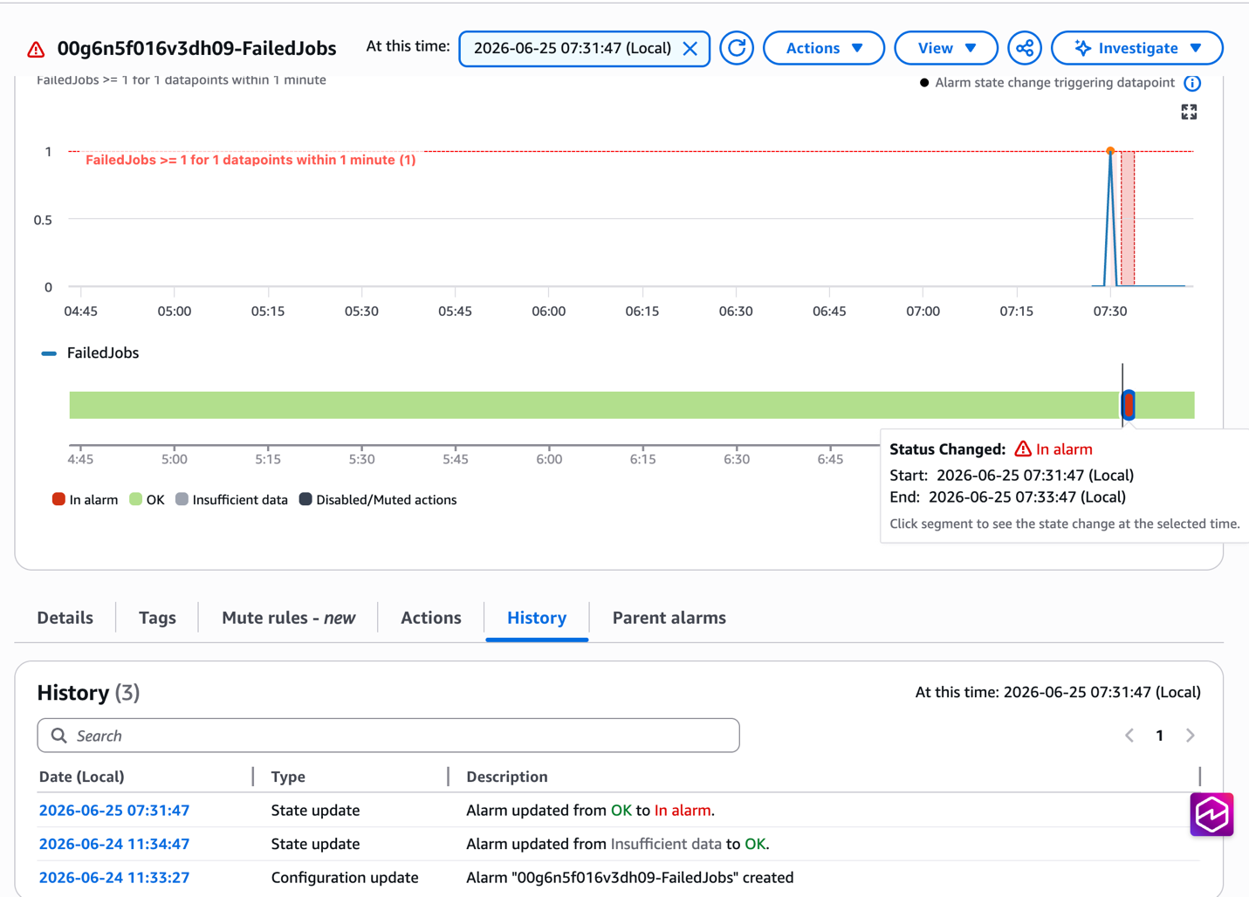Click the Disabled/Muted actions legend swatch
This screenshot has height=897, width=1249.
(x=305, y=499)
